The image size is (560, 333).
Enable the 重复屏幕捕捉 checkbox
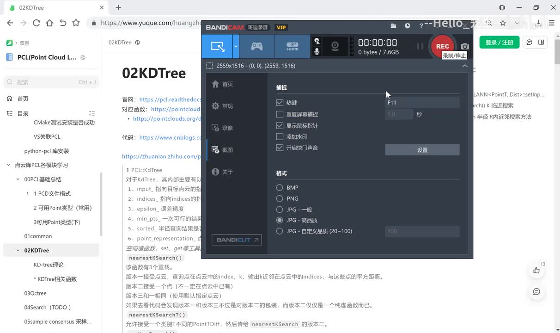(x=280, y=114)
